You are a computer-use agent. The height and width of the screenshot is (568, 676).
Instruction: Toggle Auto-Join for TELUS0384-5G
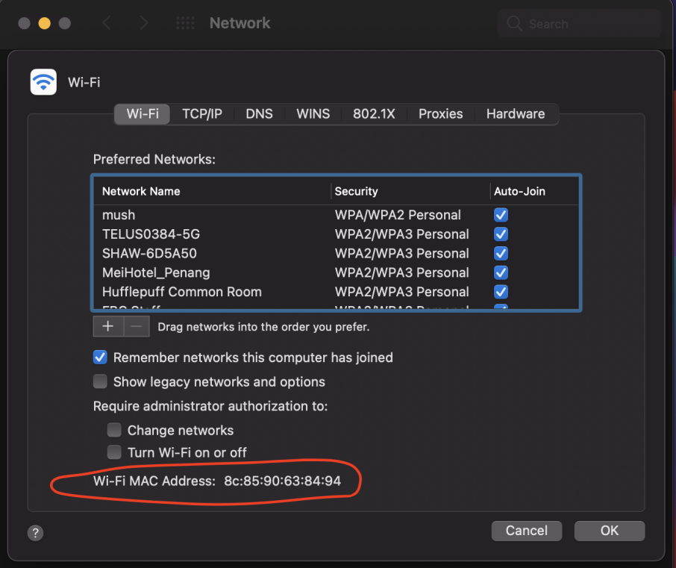point(501,234)
